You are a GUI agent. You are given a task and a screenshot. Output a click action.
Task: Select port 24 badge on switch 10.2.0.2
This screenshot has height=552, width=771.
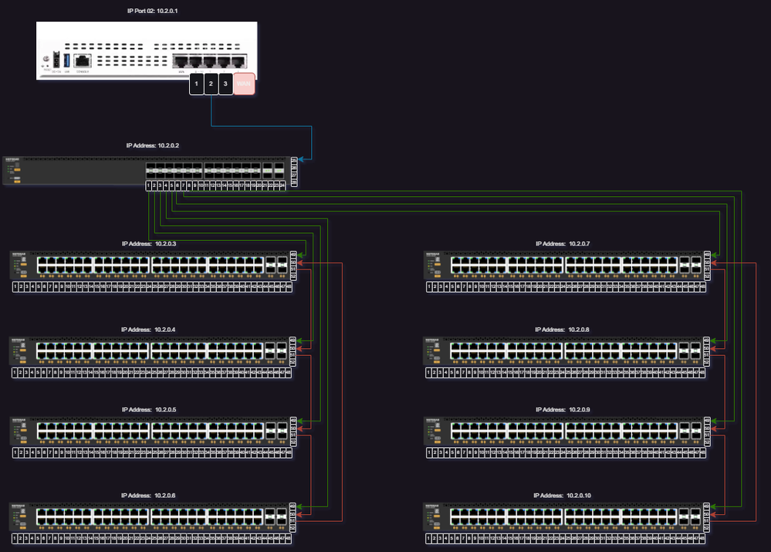coord(281,185)
